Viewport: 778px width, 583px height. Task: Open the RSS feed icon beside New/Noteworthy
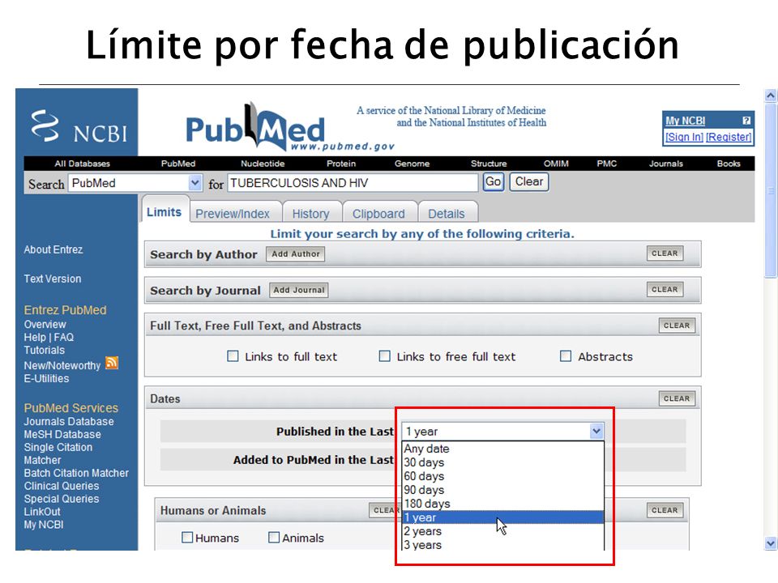click(112, 363)
